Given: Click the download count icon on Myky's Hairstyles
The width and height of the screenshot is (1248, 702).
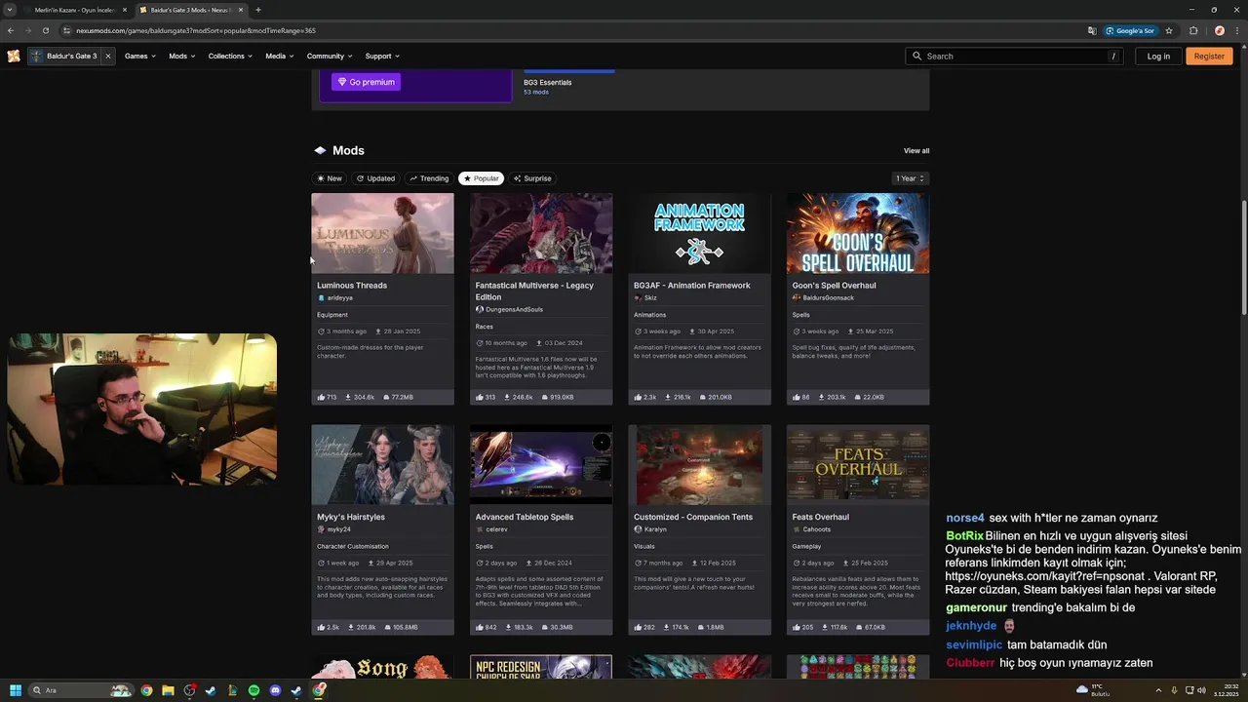Looking at the screenshot, I should pyautogui.click(x=351, y=628).
